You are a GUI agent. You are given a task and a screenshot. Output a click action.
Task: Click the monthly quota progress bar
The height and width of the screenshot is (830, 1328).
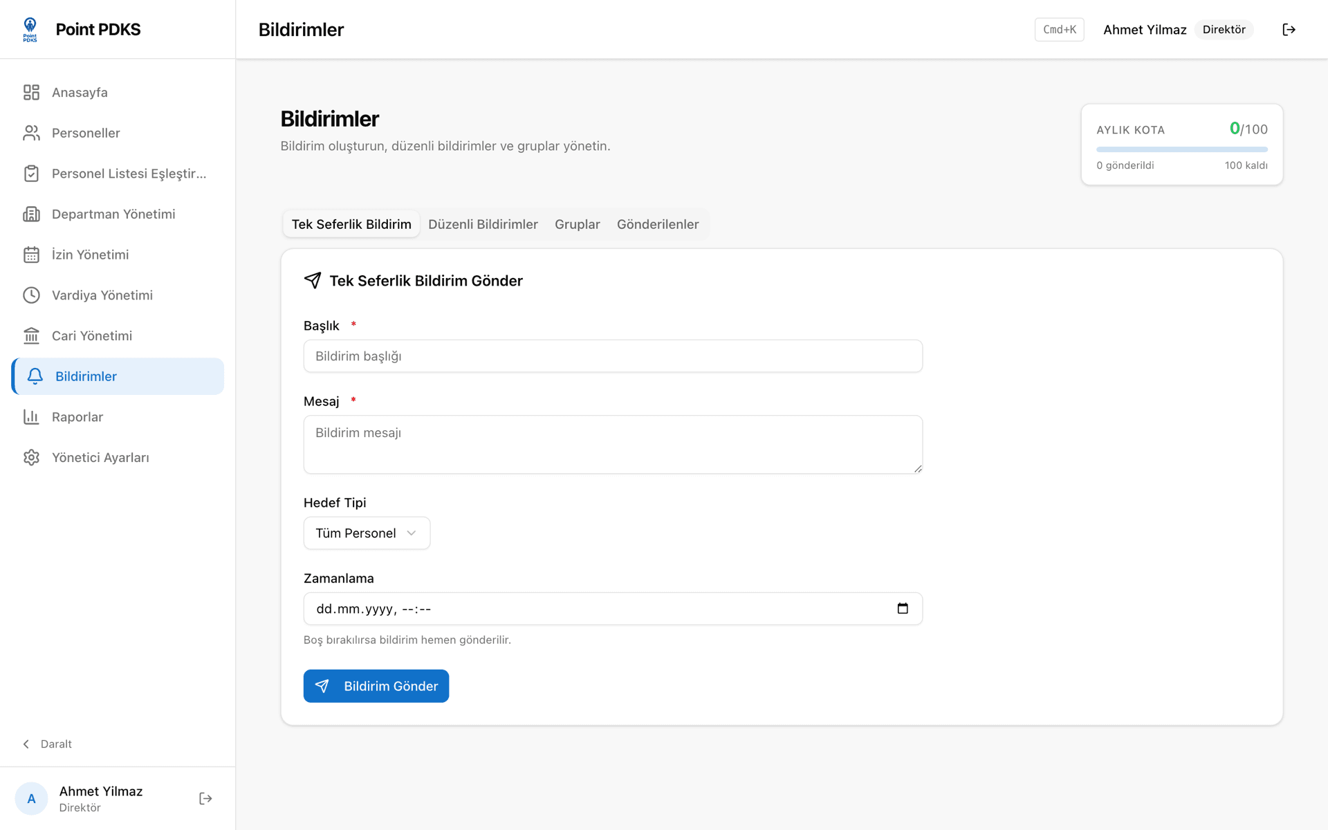(x=1182, y=149)
